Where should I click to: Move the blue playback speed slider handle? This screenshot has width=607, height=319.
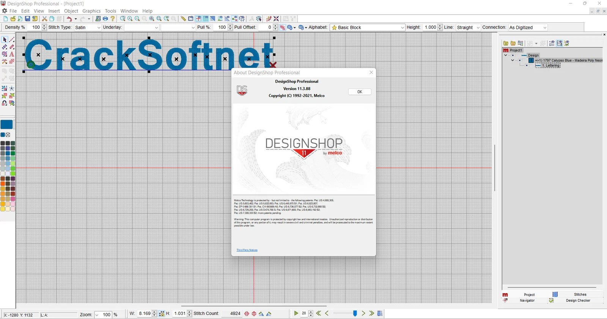click(x=355, y=313)
